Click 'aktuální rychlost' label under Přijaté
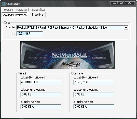Image resolution: width=137 pixels, height=119 pixels. 30,102
